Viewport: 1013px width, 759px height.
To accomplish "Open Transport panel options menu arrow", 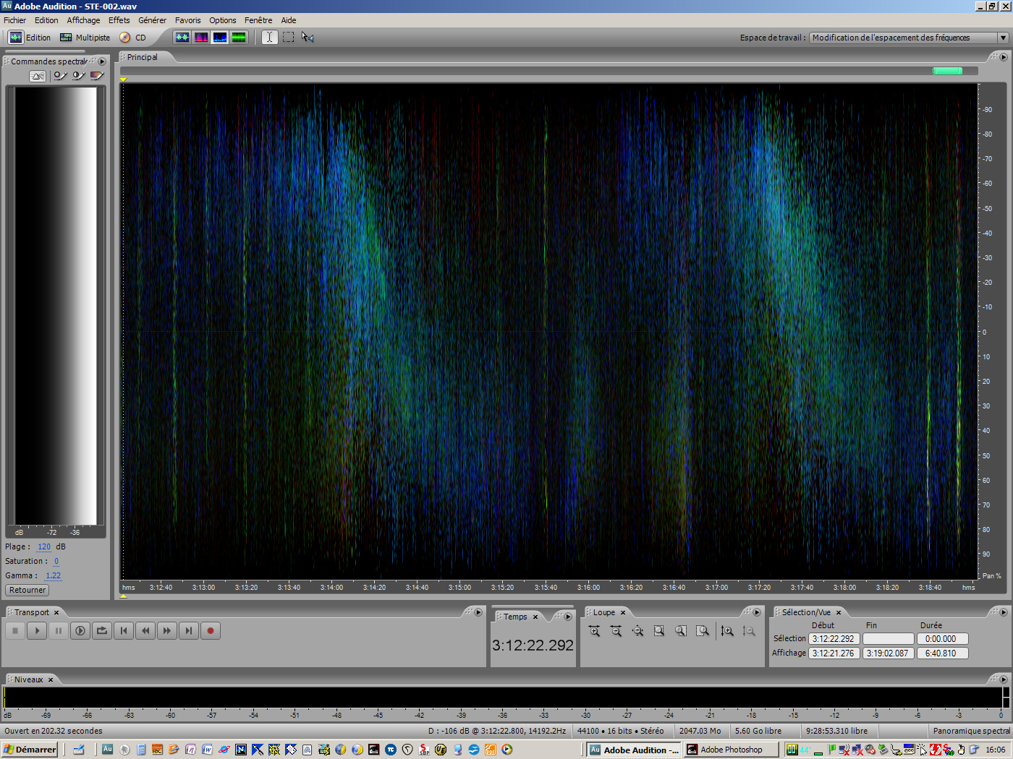I will (478, 612).
